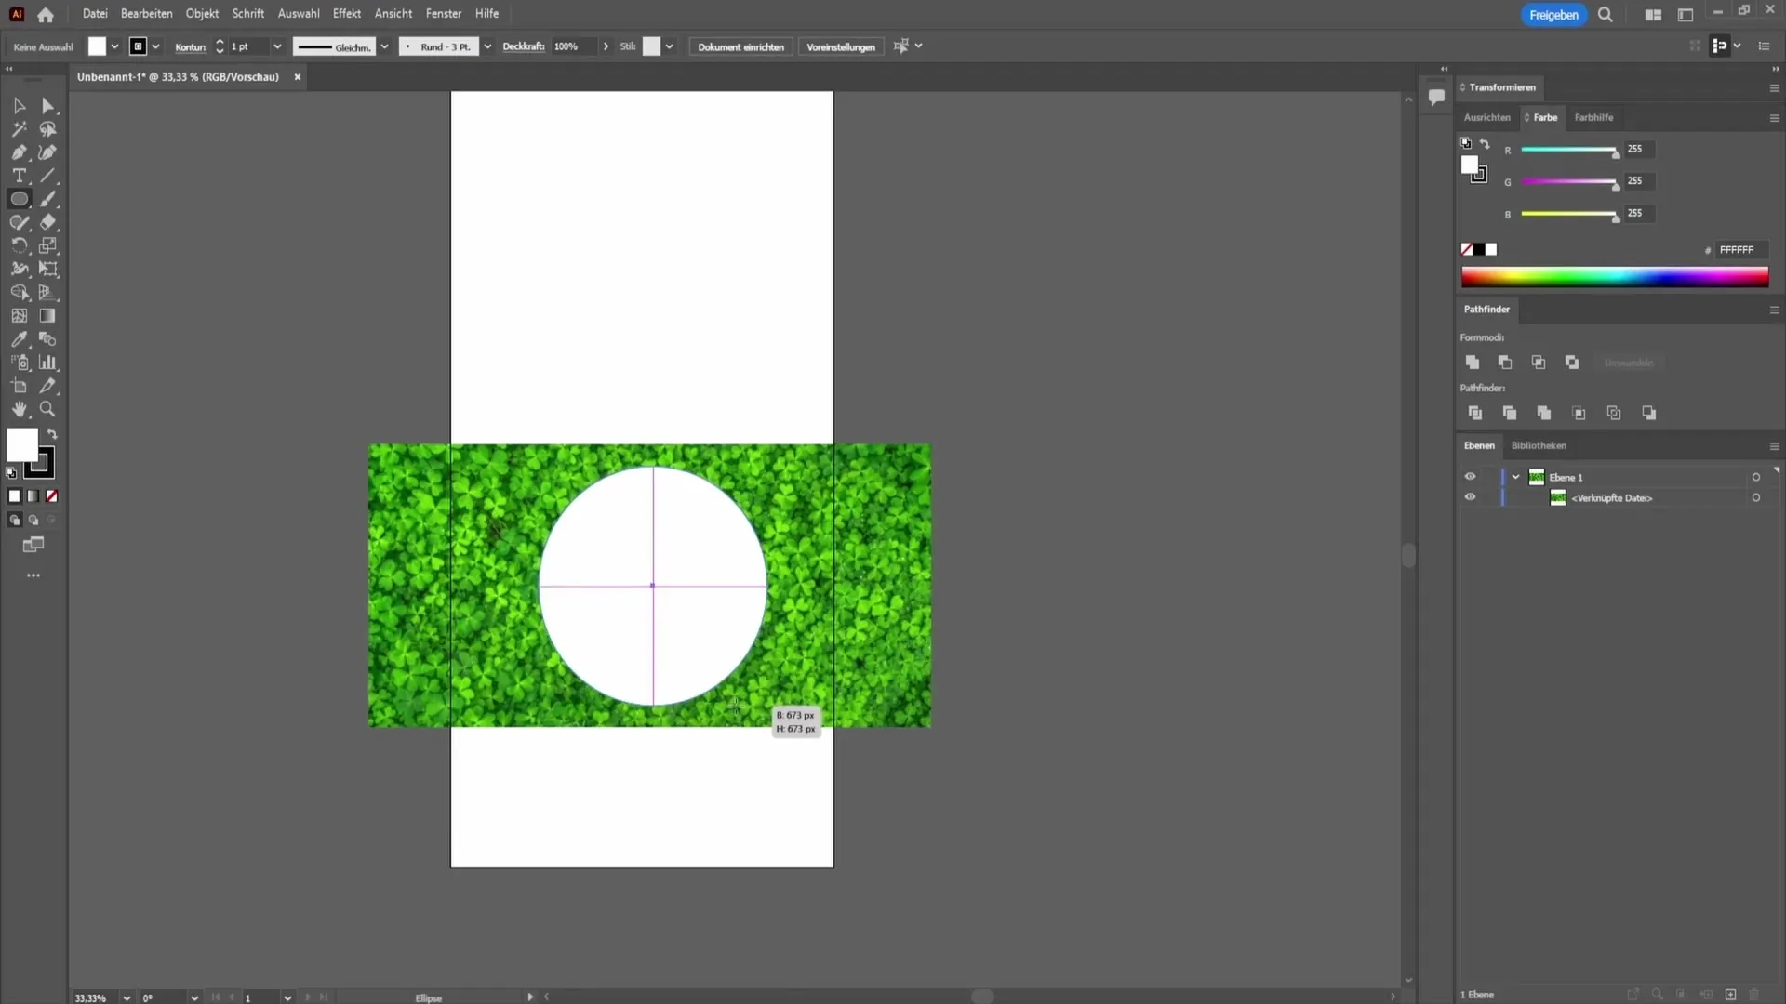Image resolution: width=1786 pixels, height=1004 pixels.
Task: Select the Eraser tool
Action: tap(47, 222)
